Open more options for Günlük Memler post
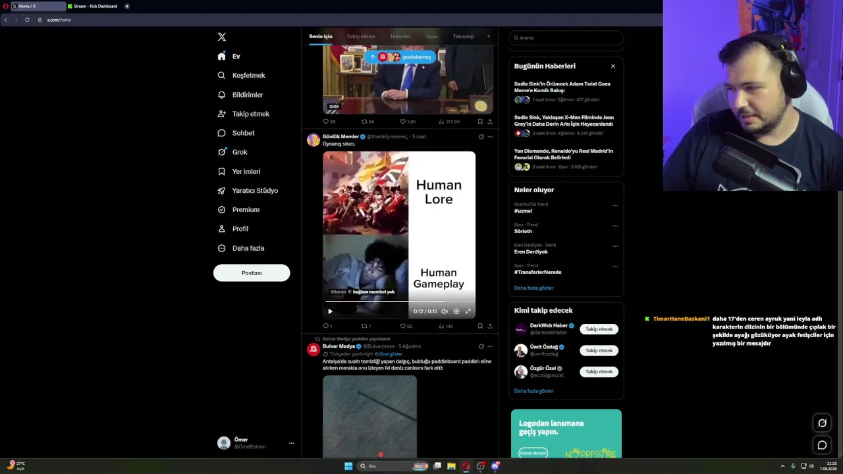843x474 pixels. (x=490, y=137)
